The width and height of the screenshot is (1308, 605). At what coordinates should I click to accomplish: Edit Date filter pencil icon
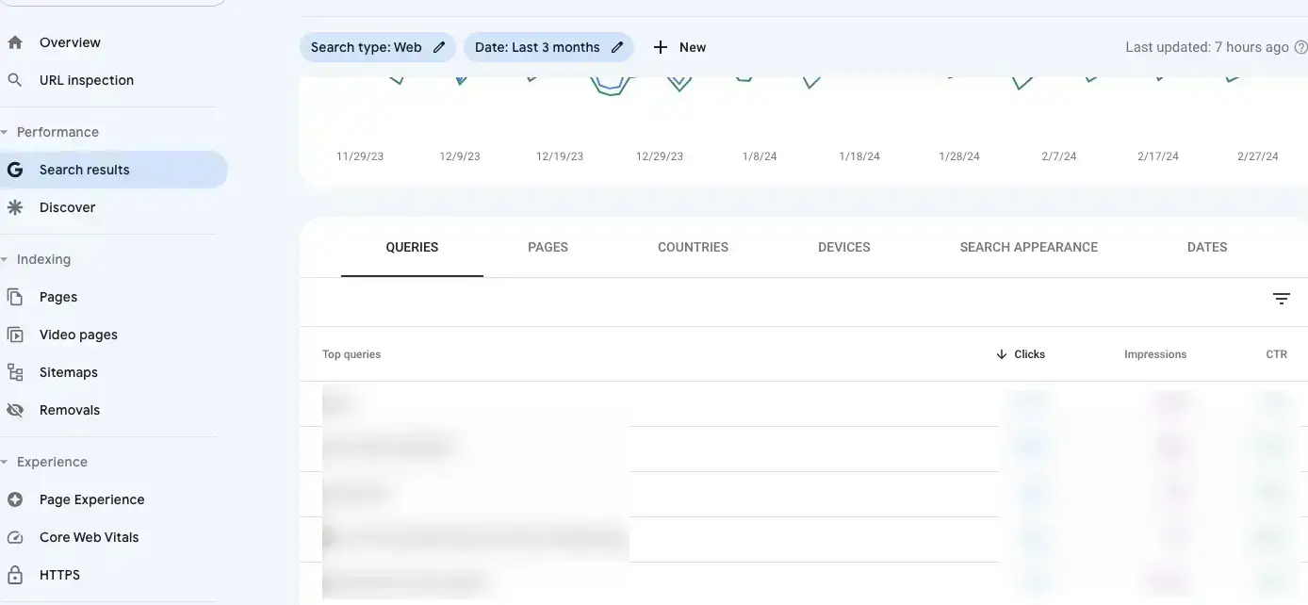click(617, 47)
